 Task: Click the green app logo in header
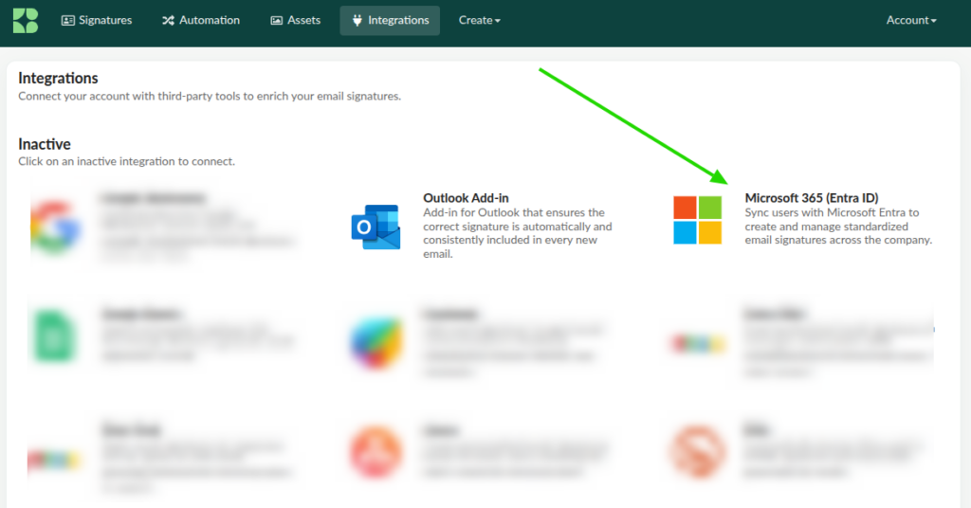click(x=26, y=20)
